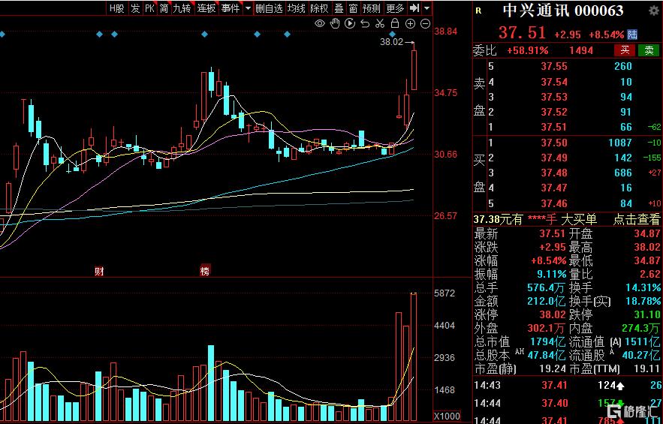Click the 38.84 price axis label

pyautogui.click(x=446, y=32)
